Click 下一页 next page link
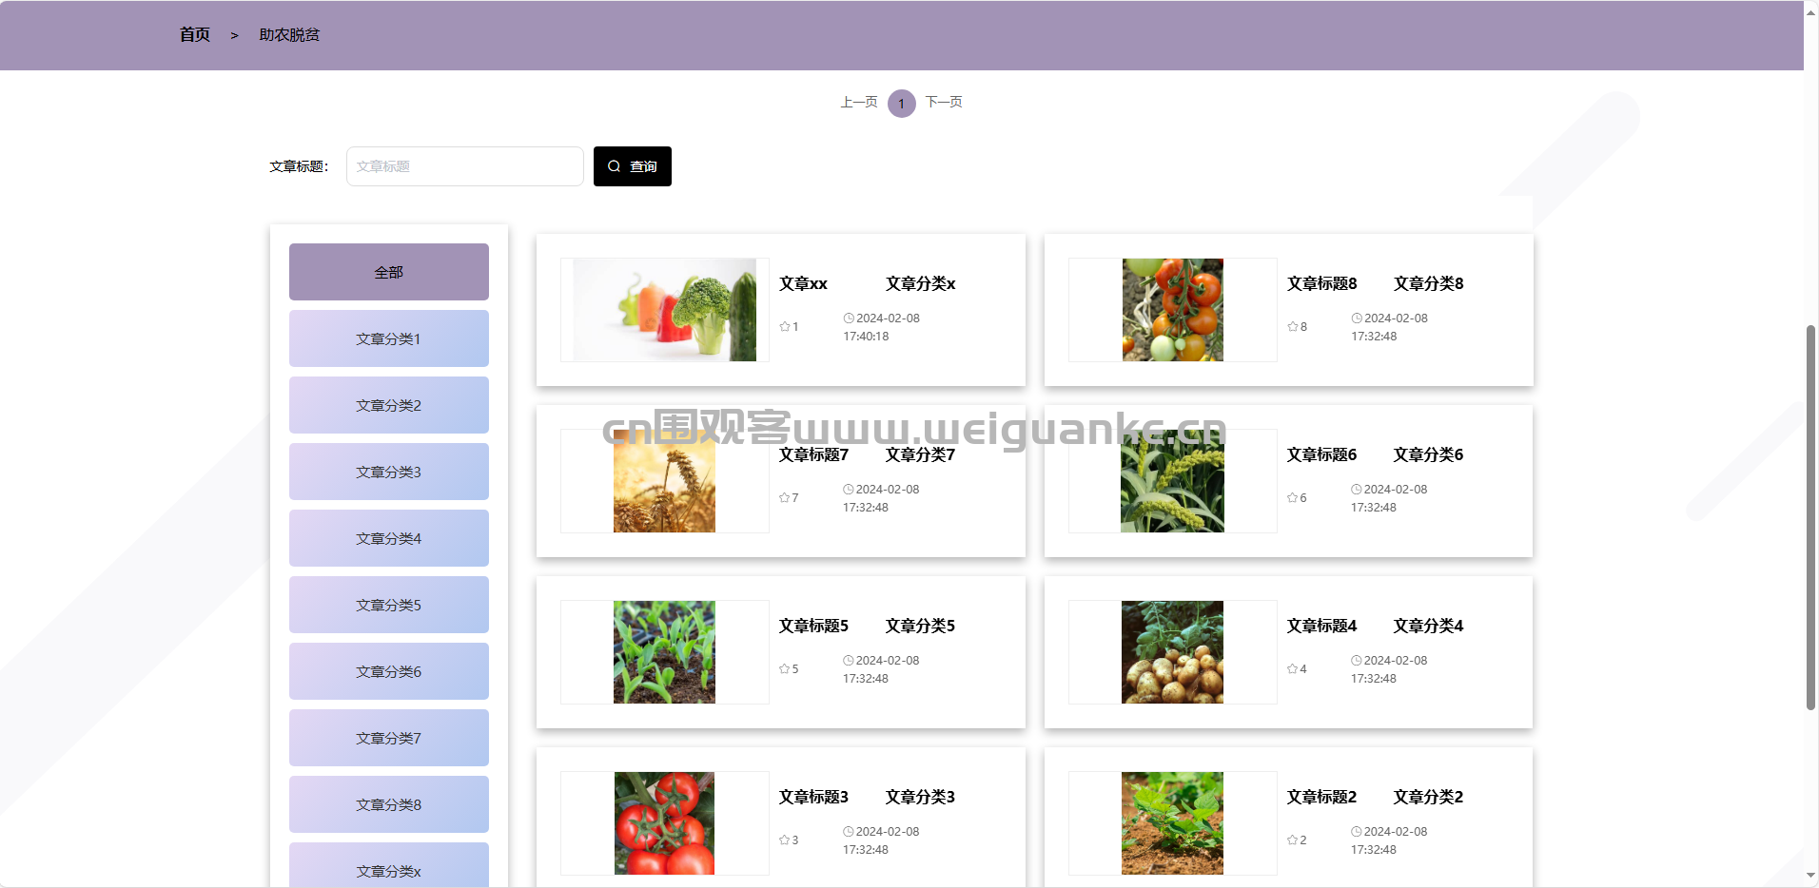The width and height of the screenshot is (1819, 888). coord(944,102)
